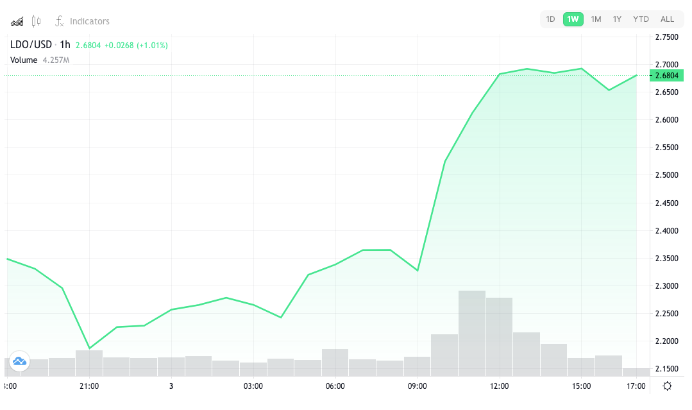
Task: Switch to the candlestick chart icon
Action: coord(36,21)
